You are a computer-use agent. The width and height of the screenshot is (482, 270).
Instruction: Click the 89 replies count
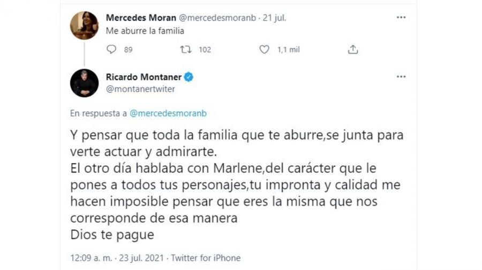tap(128, 50)
